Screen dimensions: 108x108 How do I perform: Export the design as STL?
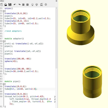(x=42, y=5)
